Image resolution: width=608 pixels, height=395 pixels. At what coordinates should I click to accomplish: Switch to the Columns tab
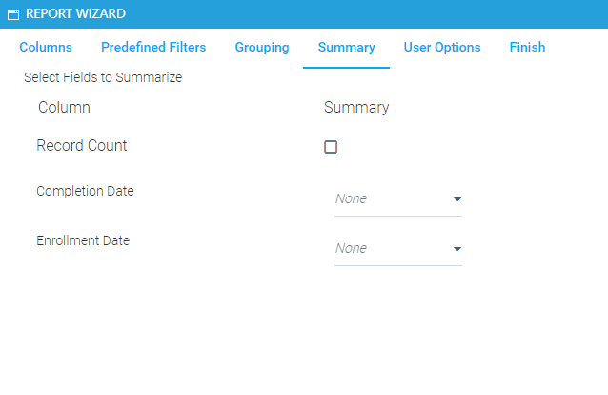[x=46, y=47]
